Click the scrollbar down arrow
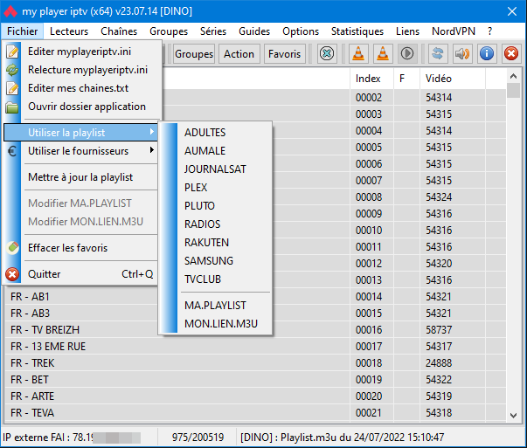527x448 pixels. tap(513, 416)
